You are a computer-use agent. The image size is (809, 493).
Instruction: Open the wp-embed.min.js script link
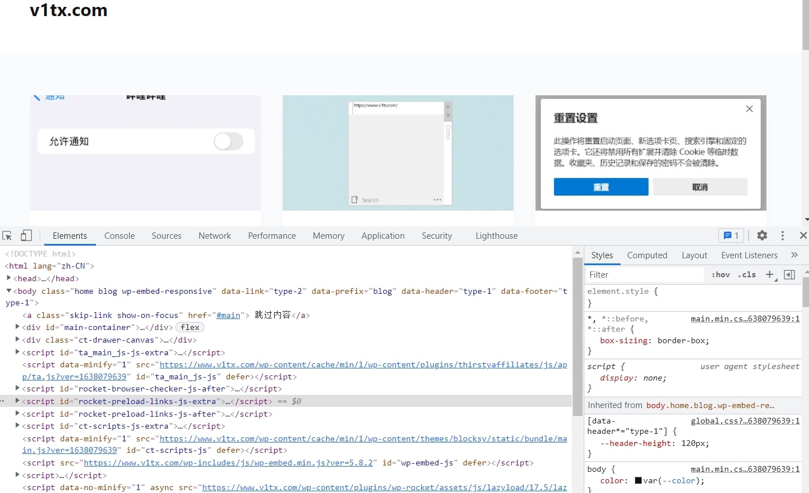229,463
